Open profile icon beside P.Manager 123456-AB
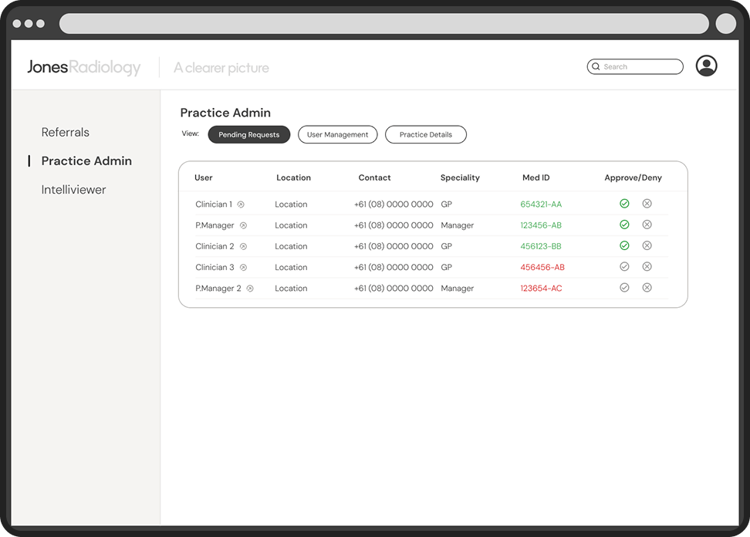This screenshot has width=750, height=537. click(x=243, y=226)
